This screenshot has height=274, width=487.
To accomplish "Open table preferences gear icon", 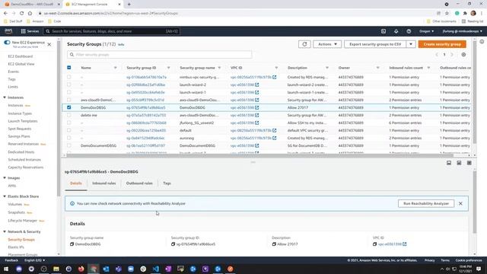I will [463, 54].
